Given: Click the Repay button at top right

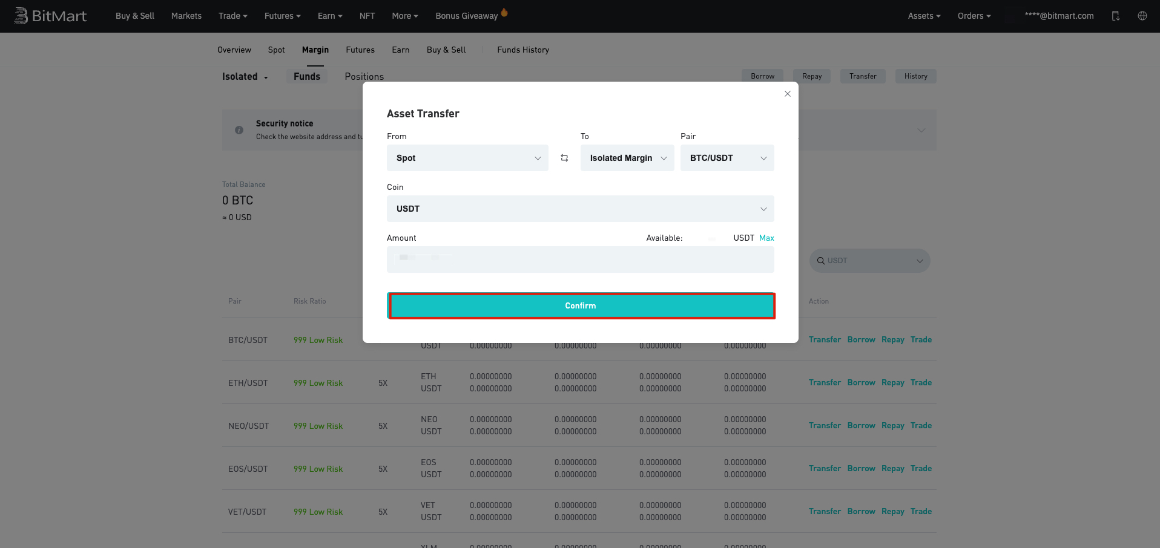Looking at the screenshot, I should point(812,76).
